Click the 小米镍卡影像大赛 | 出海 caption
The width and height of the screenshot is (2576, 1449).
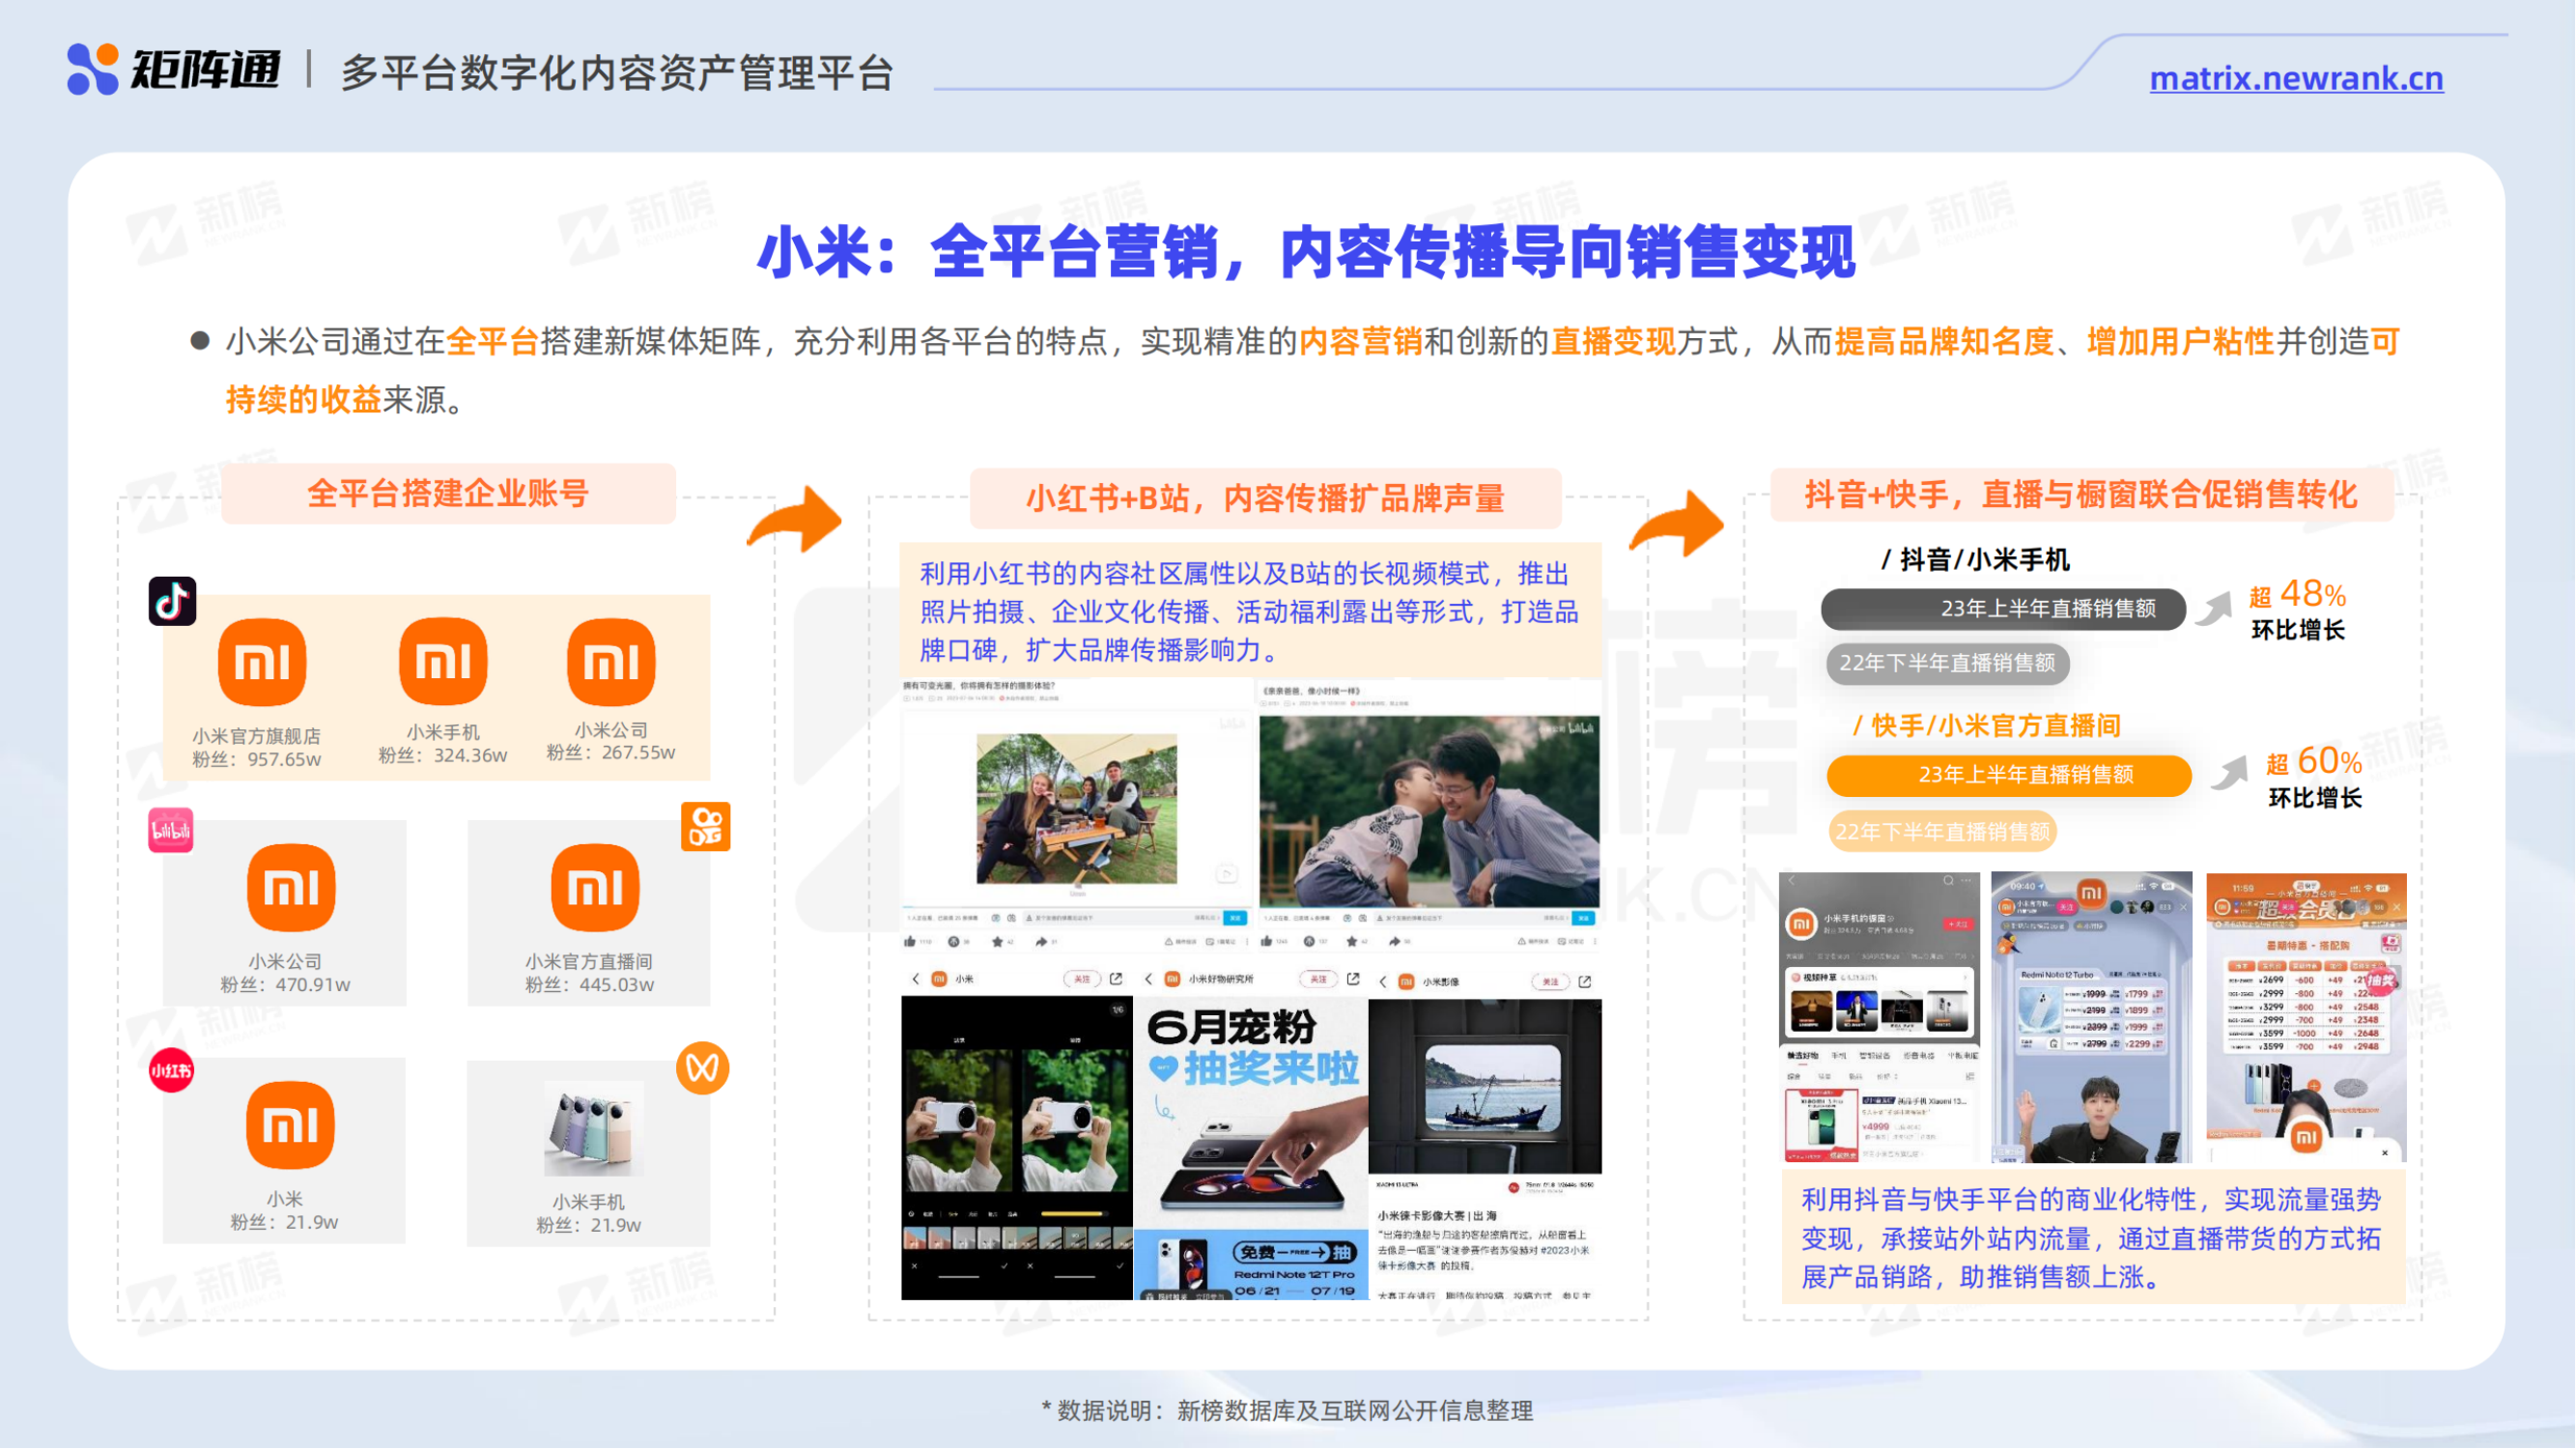tap(1437, 1216)
